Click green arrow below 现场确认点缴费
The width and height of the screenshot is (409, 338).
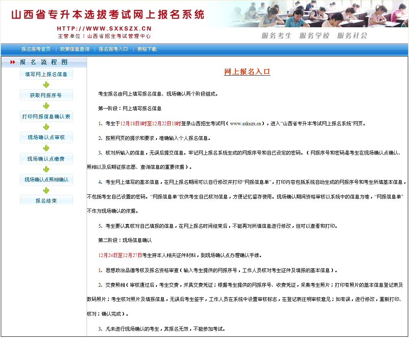[46, 169]
